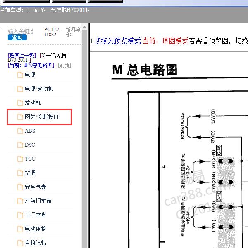248x248 pixels.
Task: Click the 切换为预览模式 link
Action: [117, 41]
